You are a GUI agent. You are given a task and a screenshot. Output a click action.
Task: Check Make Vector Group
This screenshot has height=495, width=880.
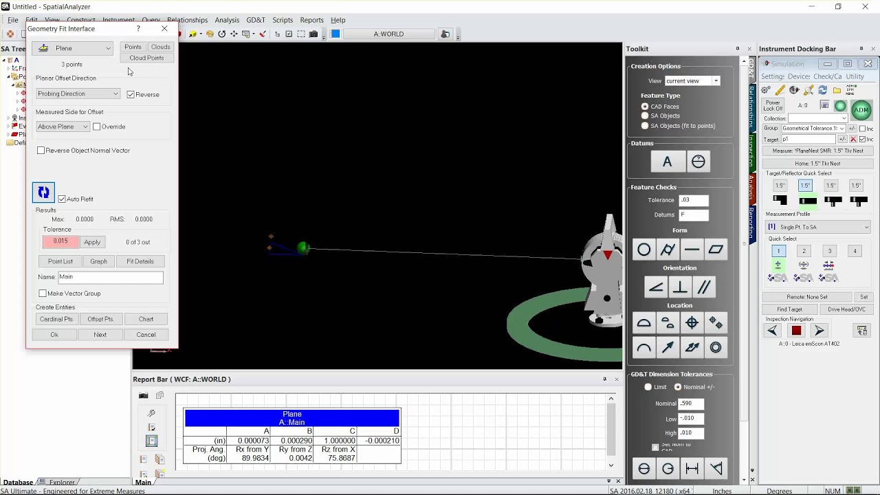[x=43, y=294]
